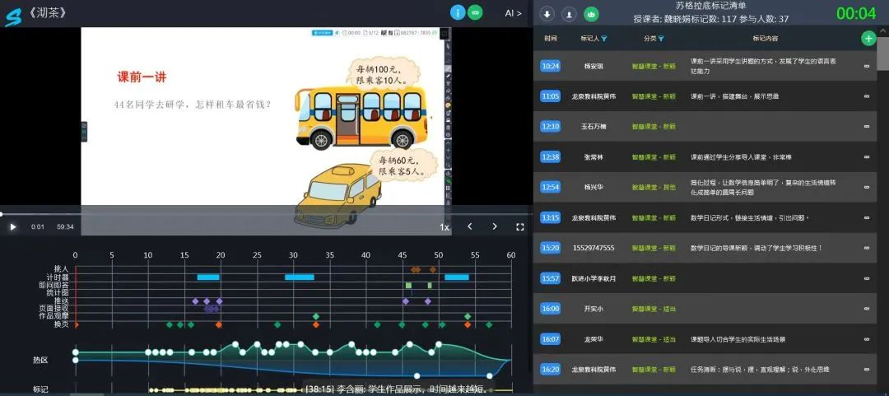Skip to the next video segment
Viewport: 889px width, 396px height.
coord(495,226)
